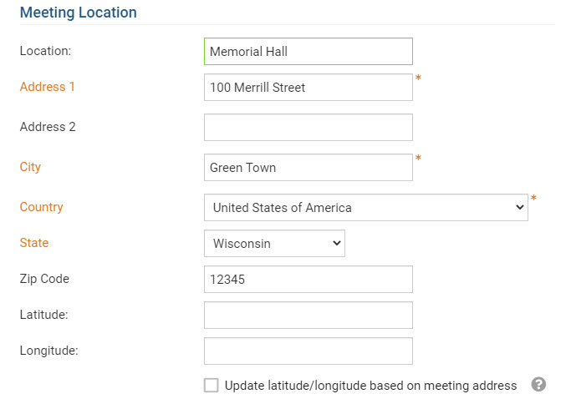Click the Longitude label text
The height and width of the screenshot is (399, 566).
(48, 351)
